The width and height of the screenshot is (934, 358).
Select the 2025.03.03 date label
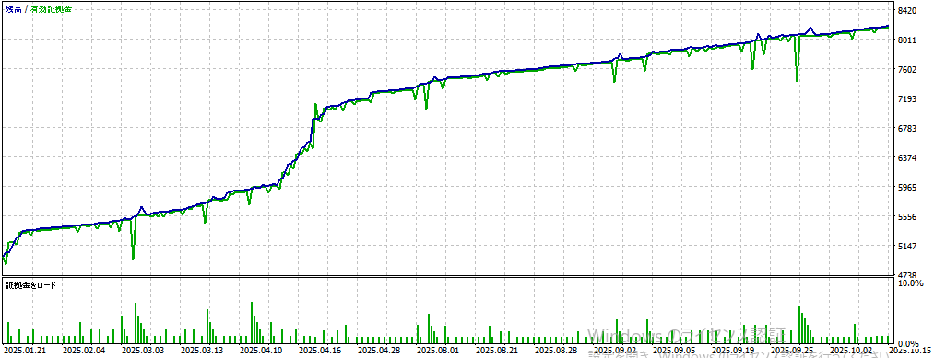(143, 351)
